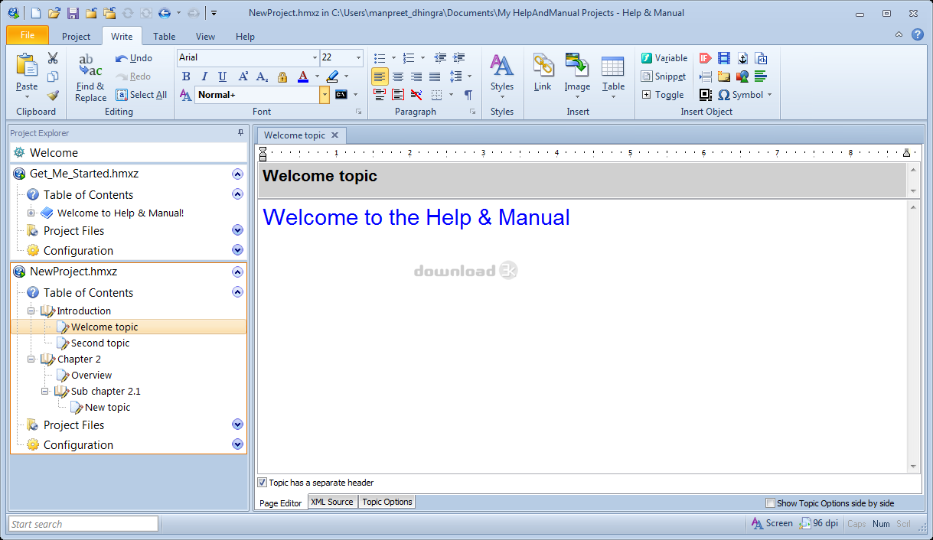The width and height of the screenshot is (933, 540).
Task: Click the font color red A swatch
Action: click(x=303, y=76)
